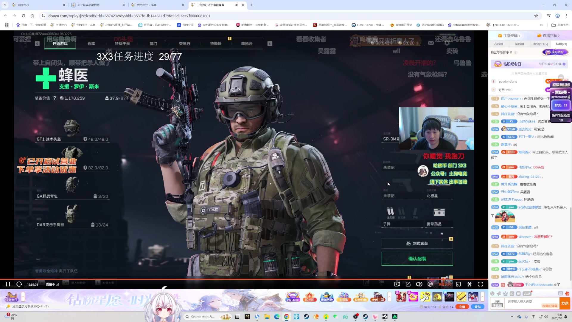Open the 主播投稿 streamer submissions link
The width and height of the screenshot is (572, 322).
coord(509,35)
